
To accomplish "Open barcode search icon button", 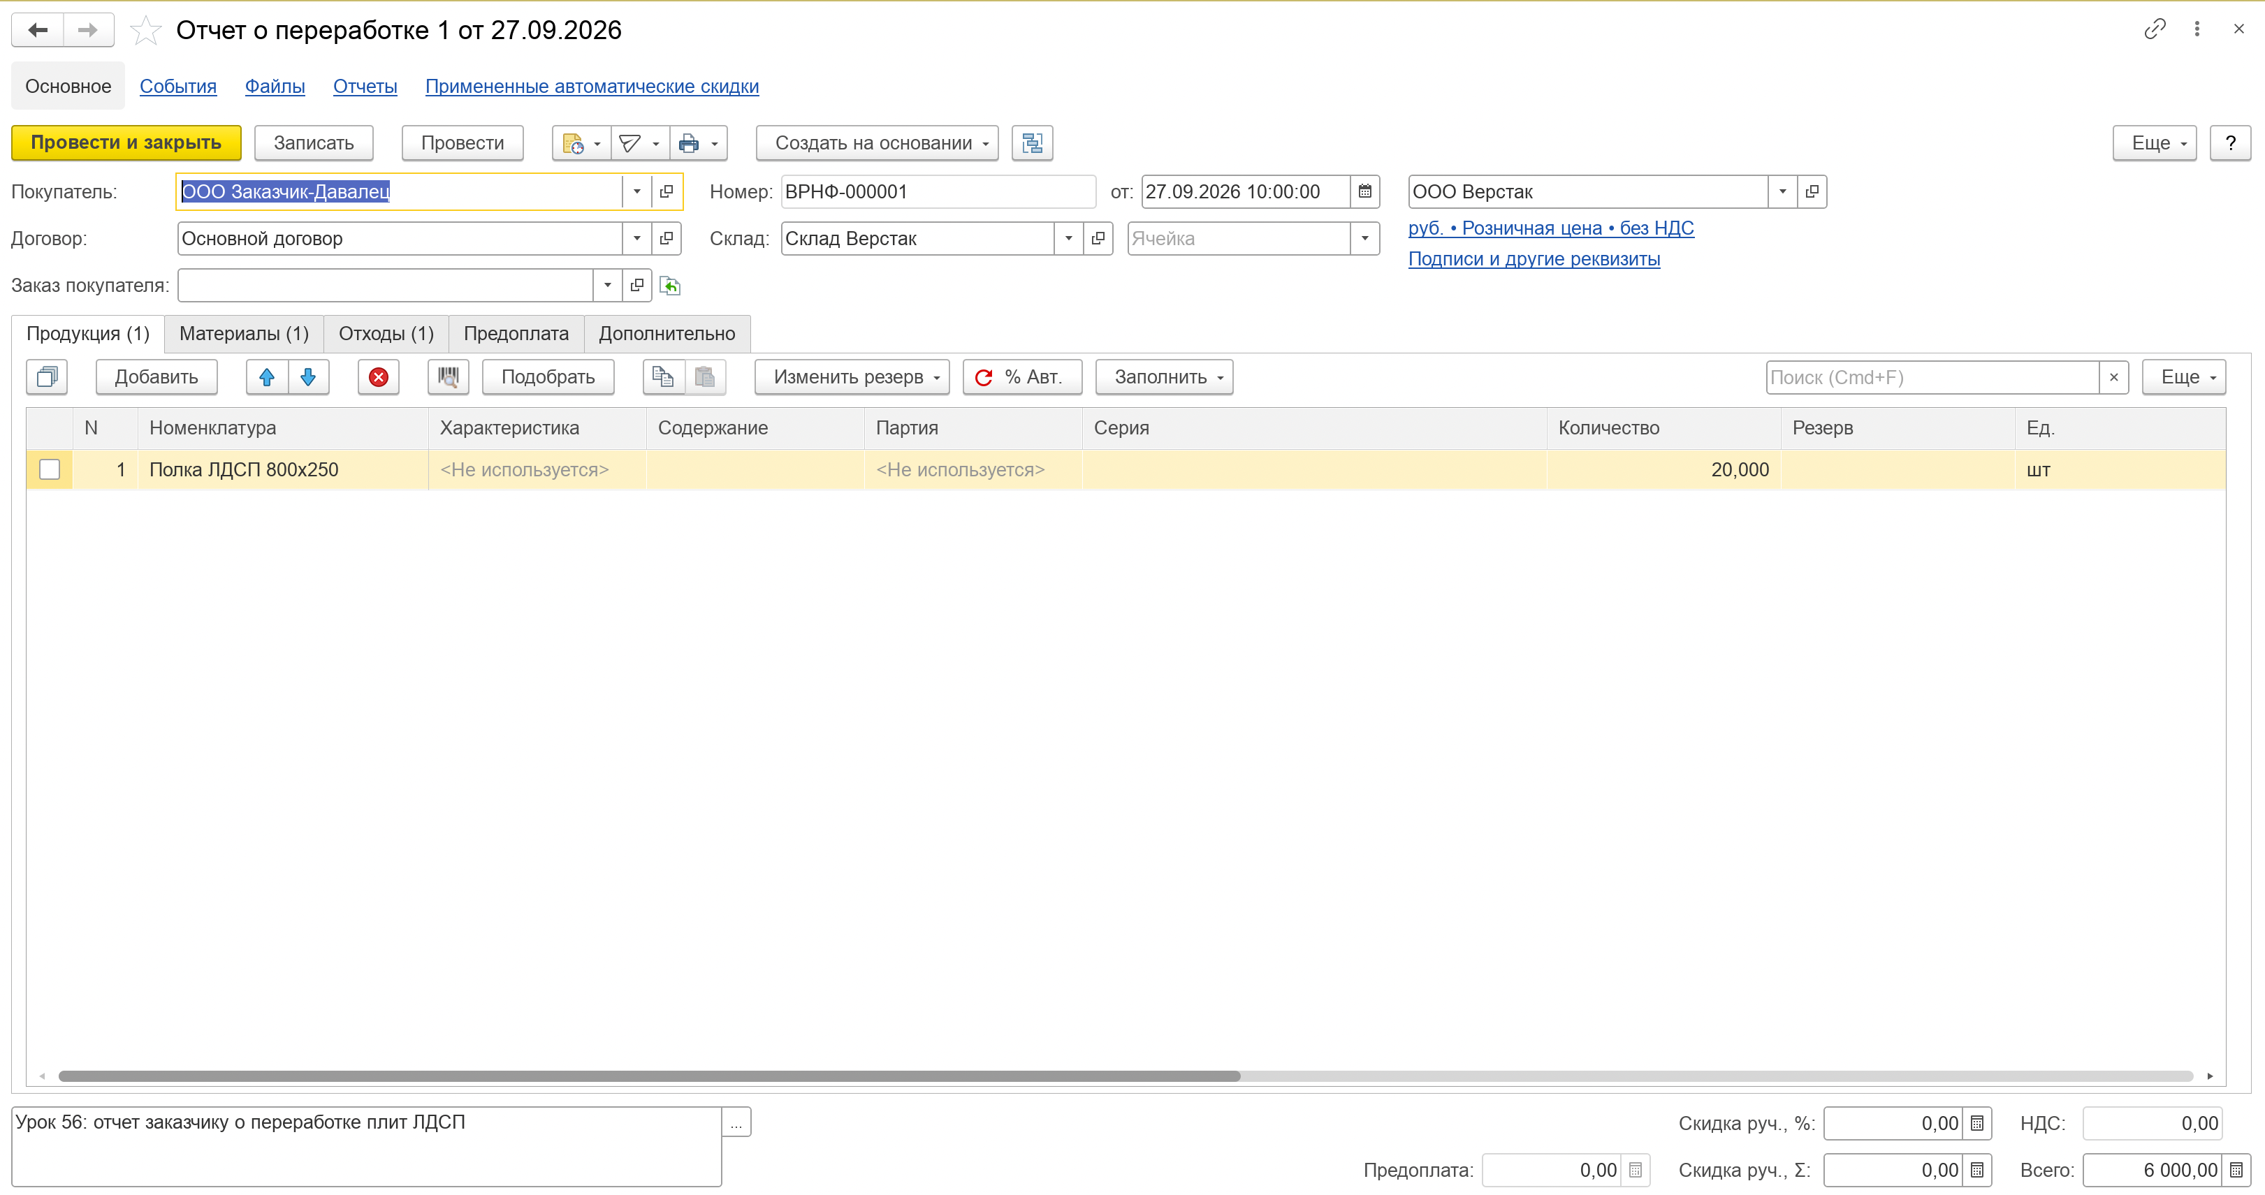I will pyautogui.click(x=449, y=377).
